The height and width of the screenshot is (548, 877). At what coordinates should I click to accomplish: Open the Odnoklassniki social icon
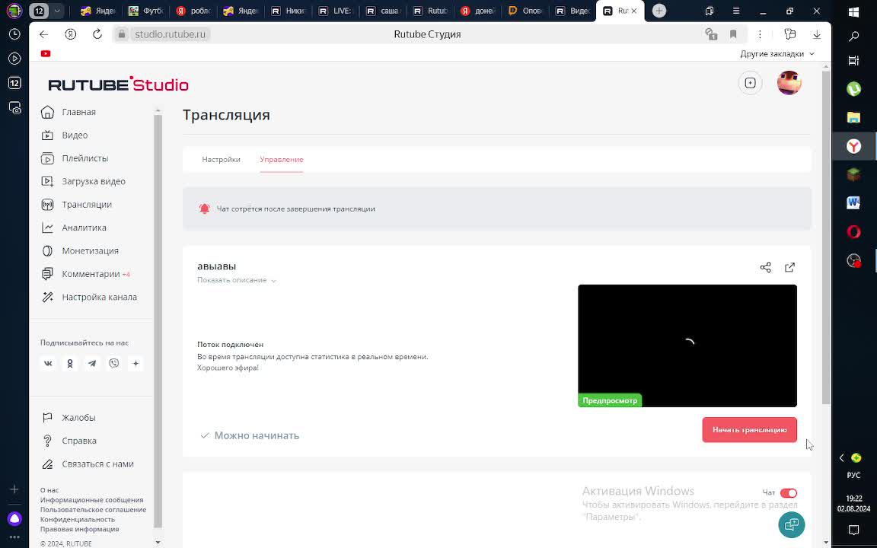[x=70, y=364]
